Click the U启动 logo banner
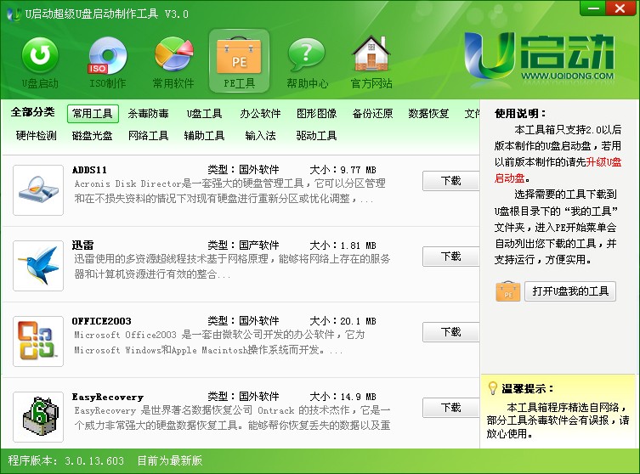Viewport: 640px width, 474px height. click(539, 57)
